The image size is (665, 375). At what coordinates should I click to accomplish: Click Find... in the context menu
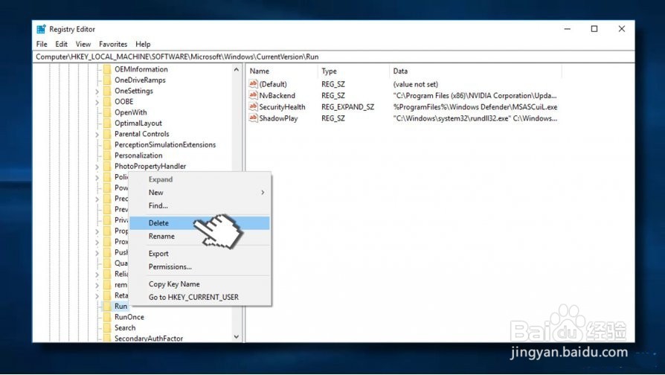point(199,206)
